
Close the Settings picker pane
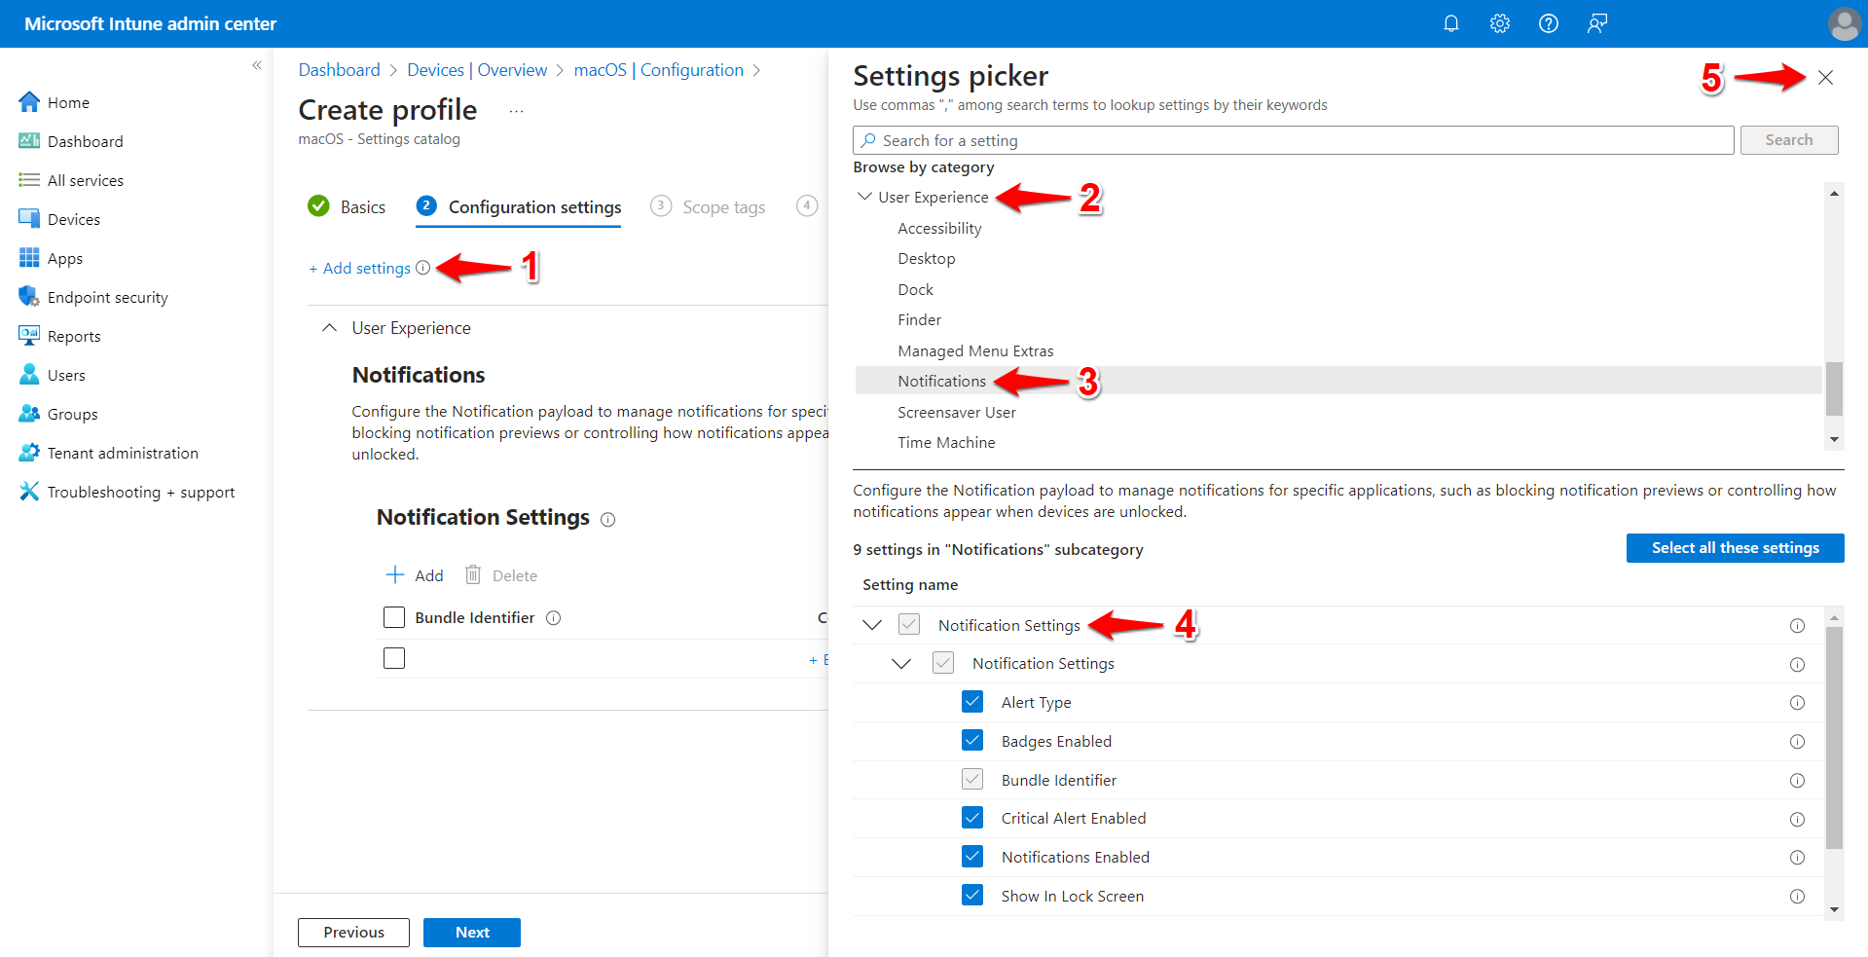click(x=1825, y=78)
